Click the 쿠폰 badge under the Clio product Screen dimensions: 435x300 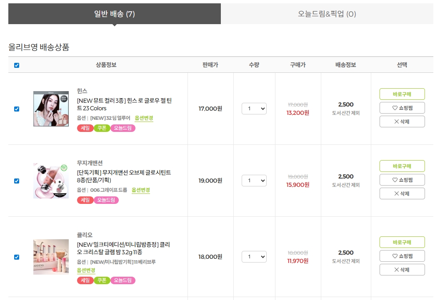102,280
